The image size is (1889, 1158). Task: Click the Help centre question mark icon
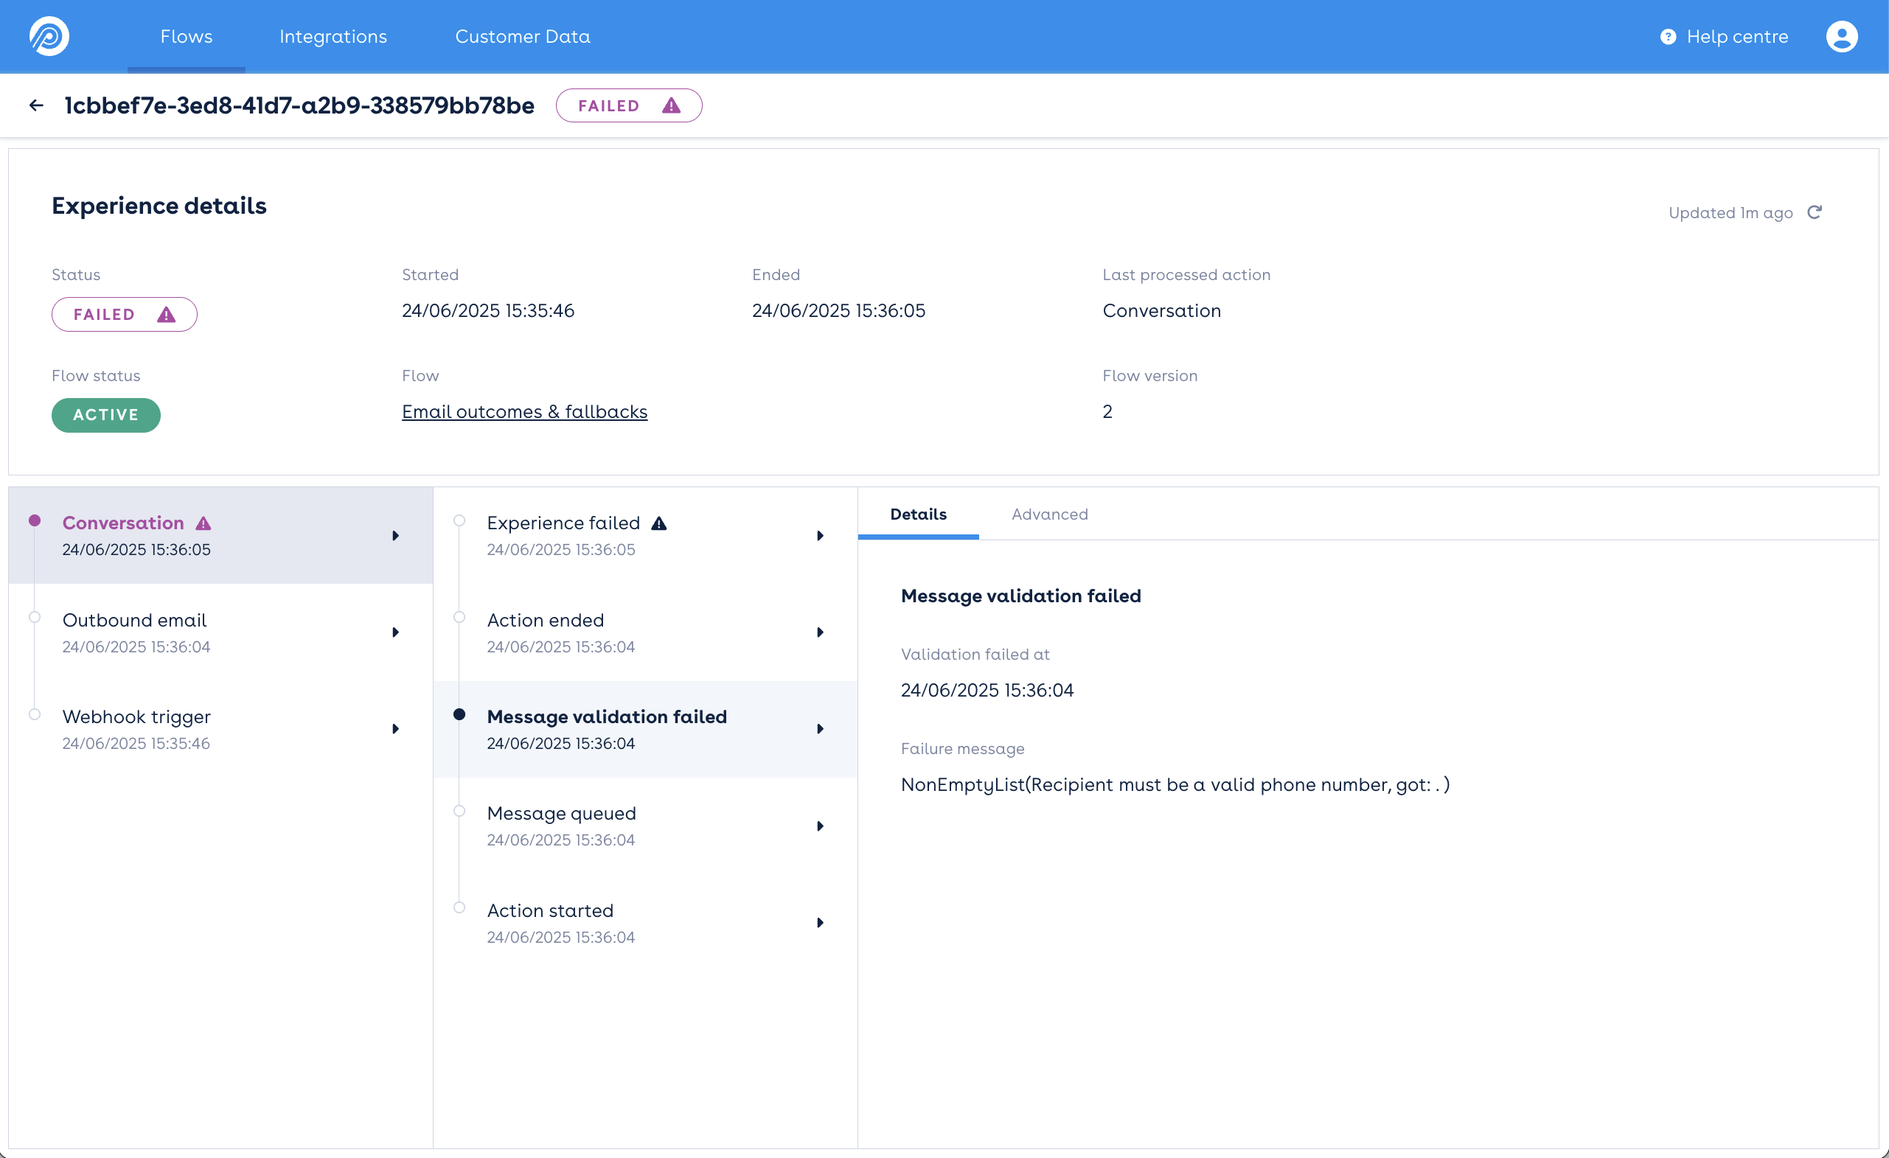1668,37
